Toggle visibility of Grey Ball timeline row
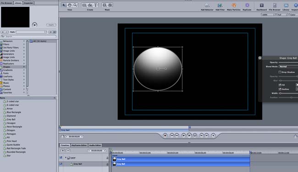Screen dimensions: 298x172 61,164
